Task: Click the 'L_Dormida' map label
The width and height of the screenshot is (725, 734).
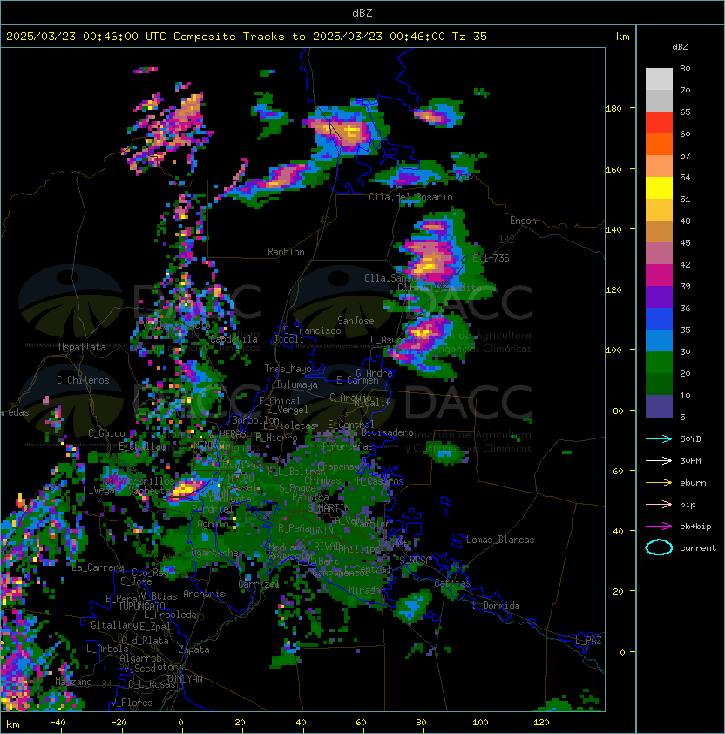Action: click(496, 606)
